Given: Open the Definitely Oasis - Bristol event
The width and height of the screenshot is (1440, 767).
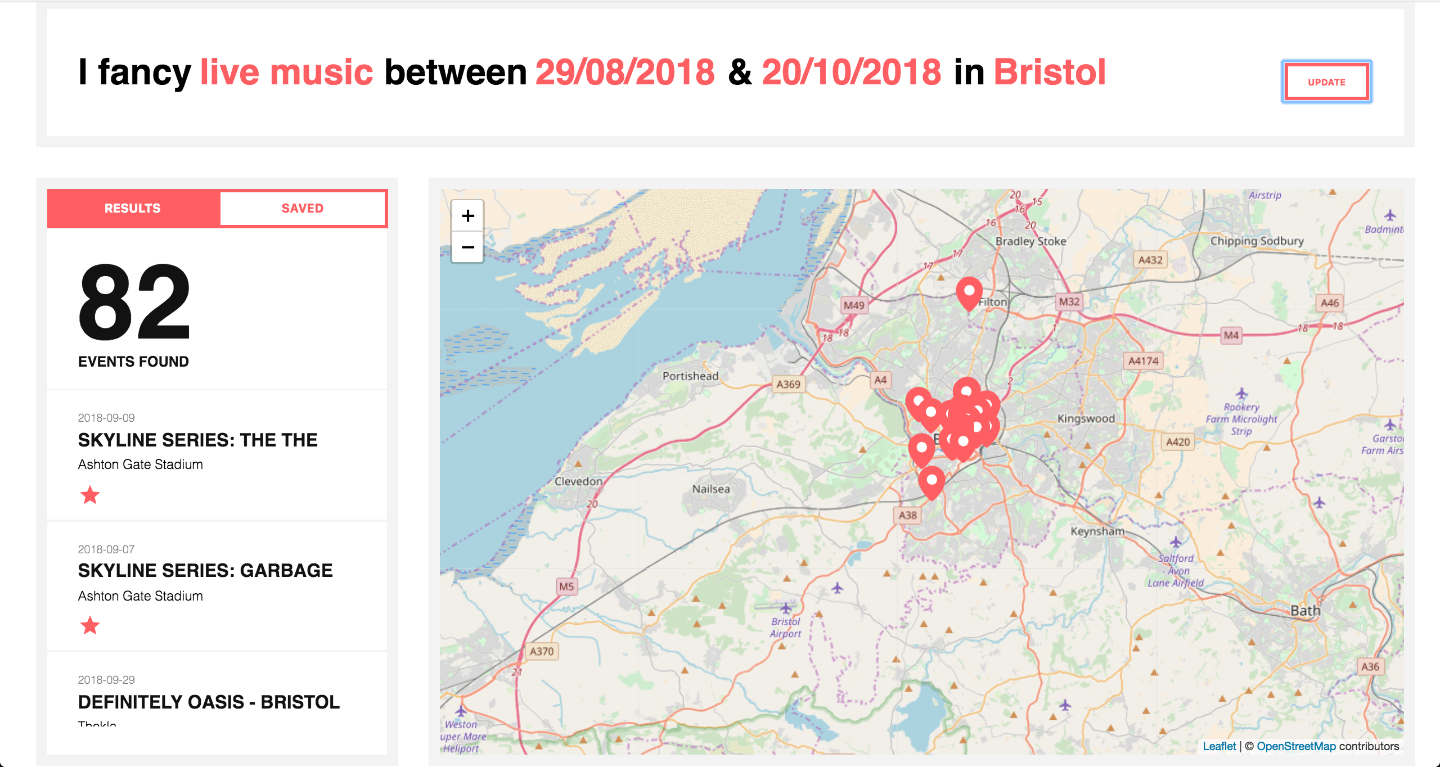Looking at the screenshot, I should pos(209,702).
